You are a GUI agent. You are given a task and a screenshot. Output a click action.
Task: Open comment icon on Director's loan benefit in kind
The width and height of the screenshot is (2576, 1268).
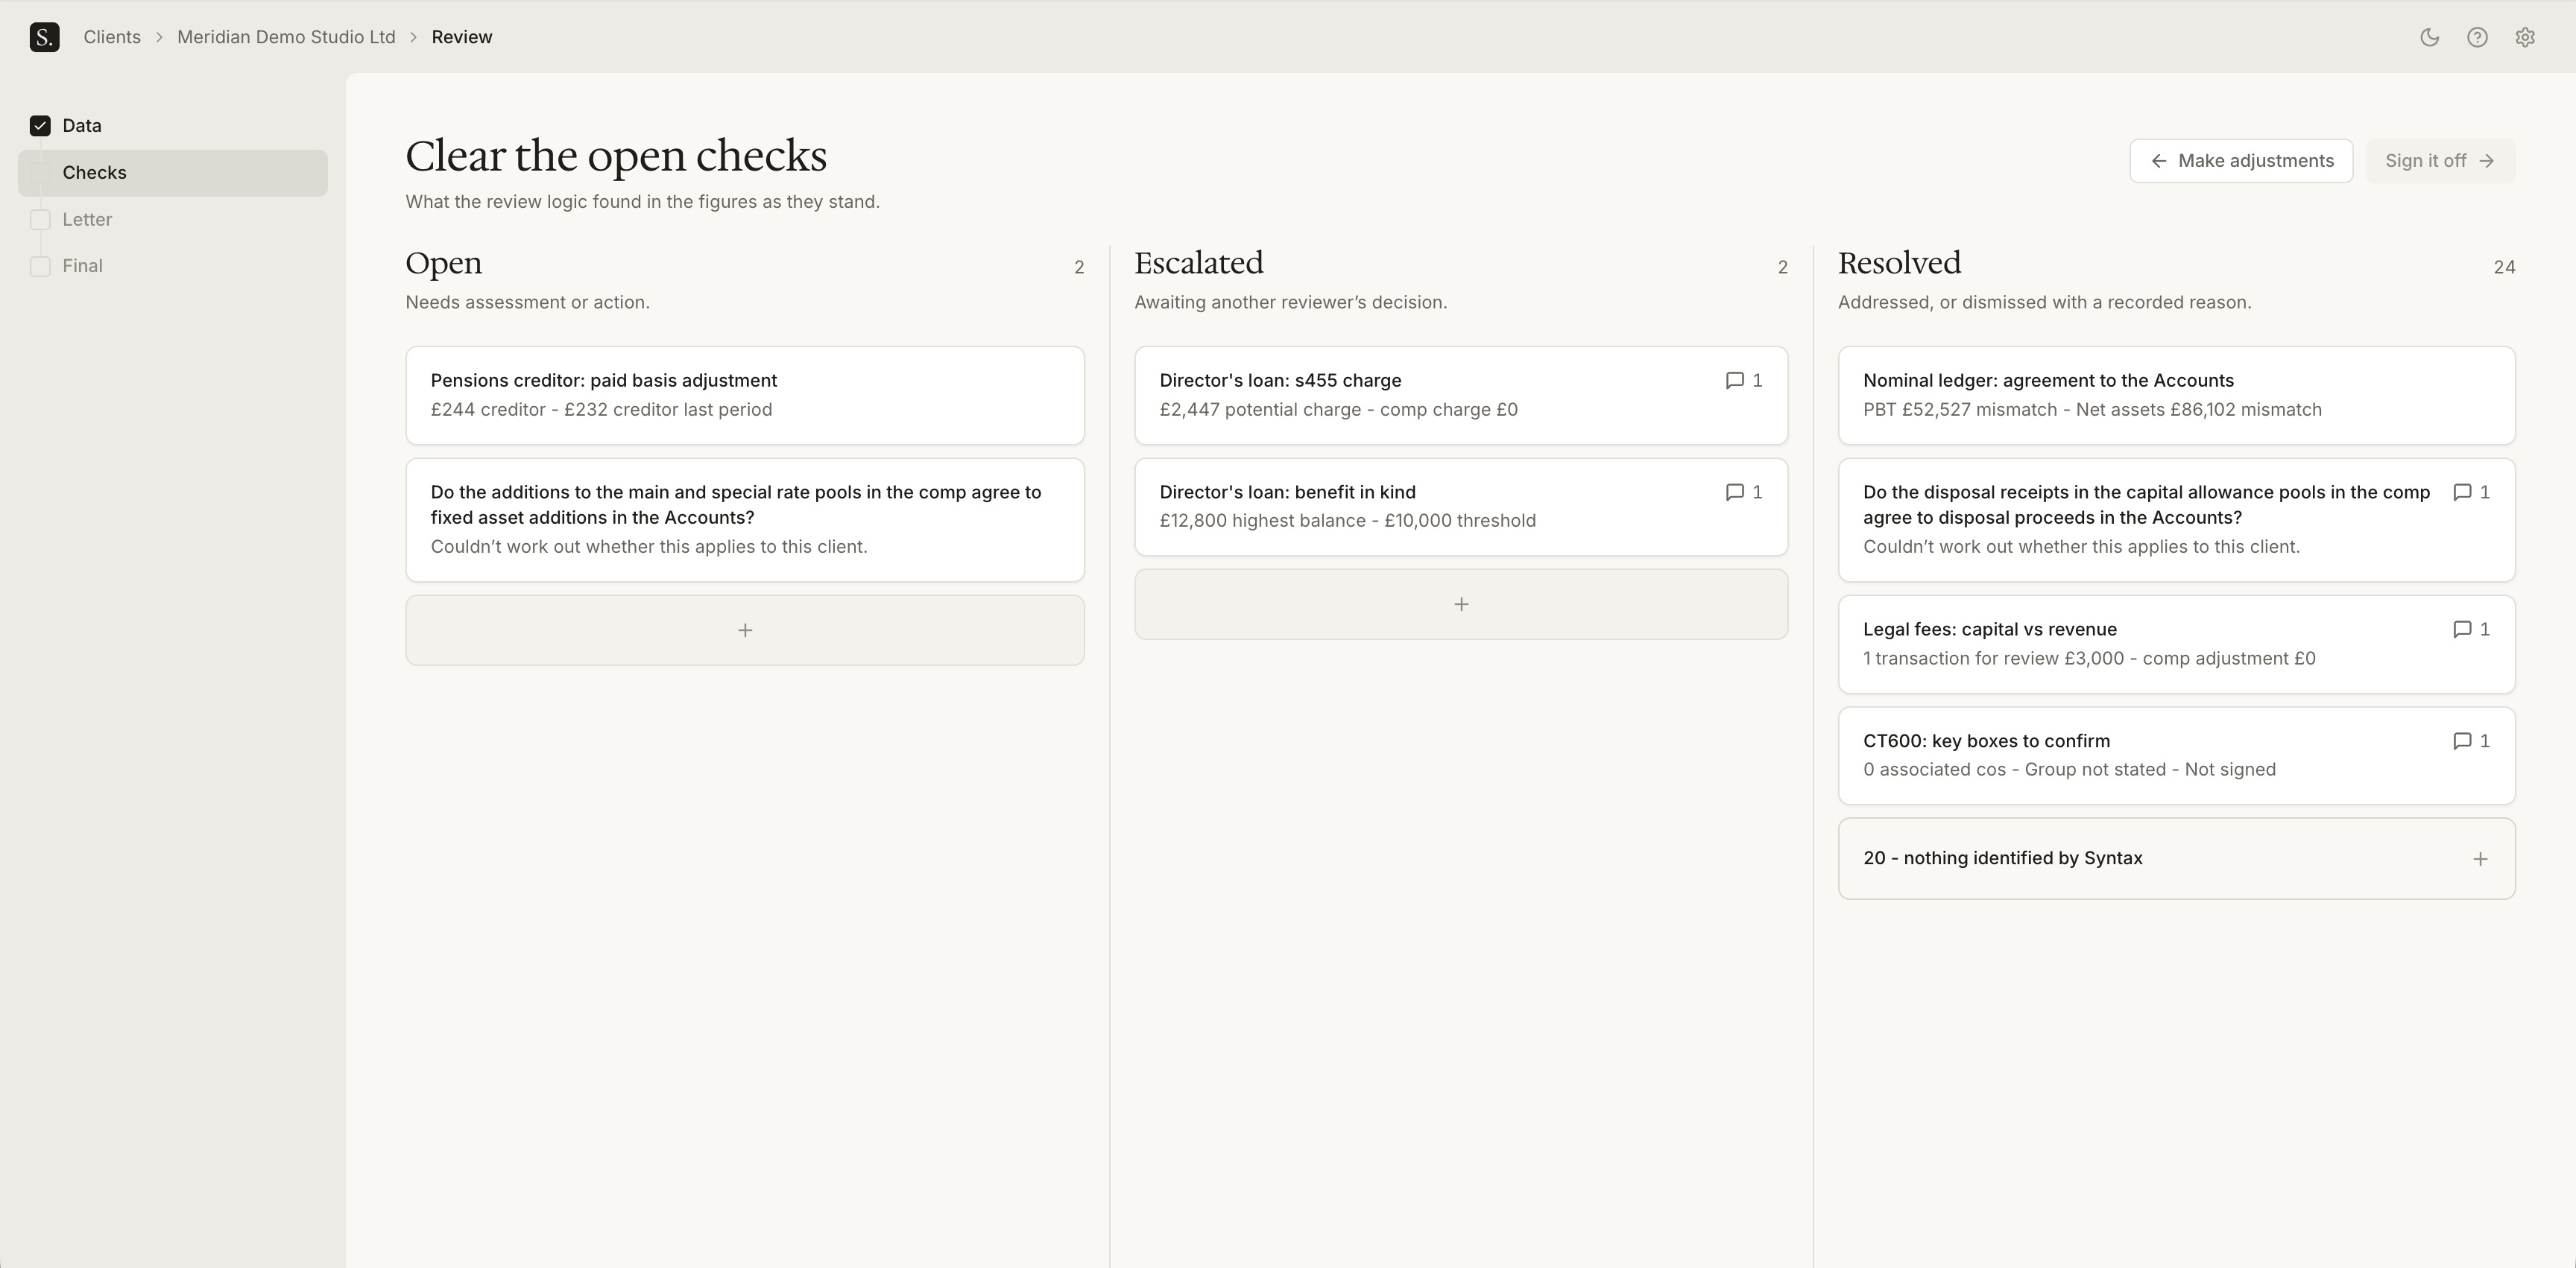coord(1735,492)
